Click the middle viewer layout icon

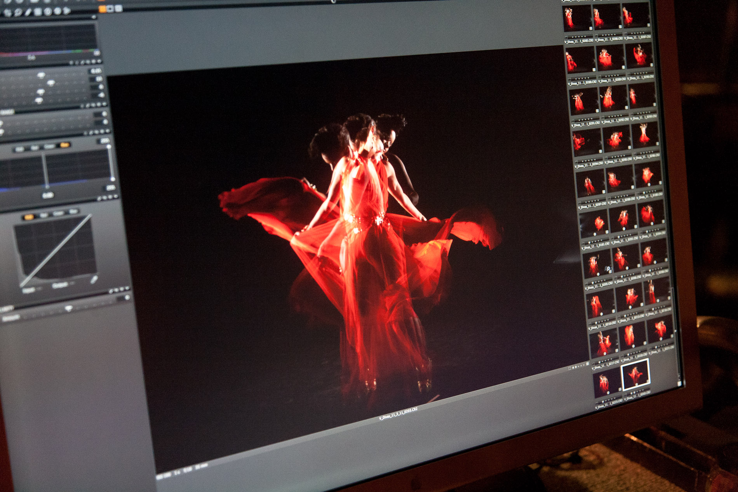coord(111,9)
